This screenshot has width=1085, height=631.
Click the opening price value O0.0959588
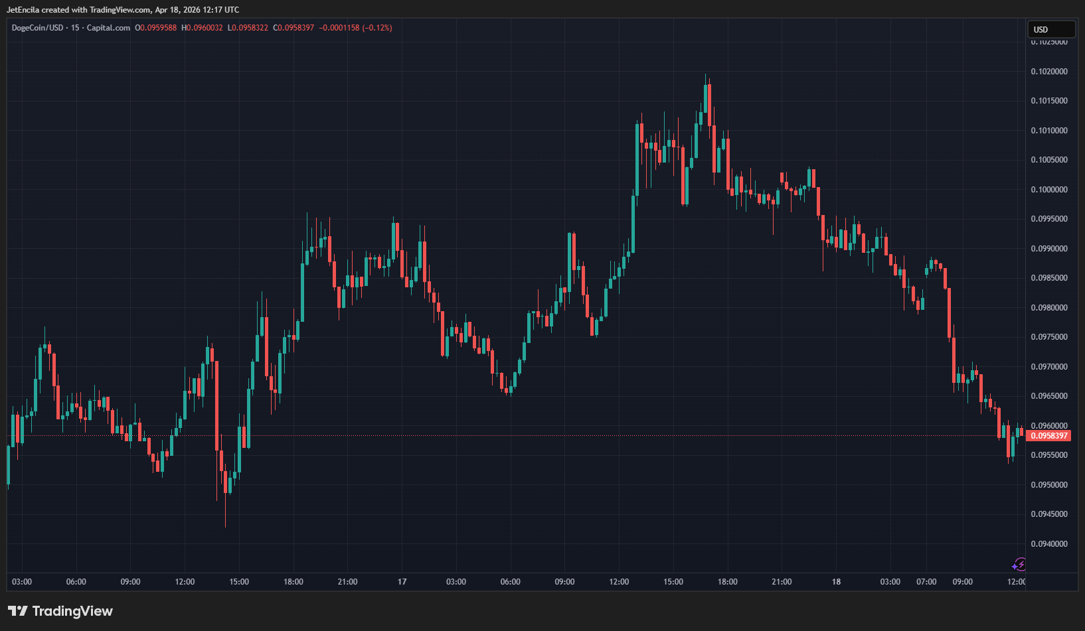[156, 28]
